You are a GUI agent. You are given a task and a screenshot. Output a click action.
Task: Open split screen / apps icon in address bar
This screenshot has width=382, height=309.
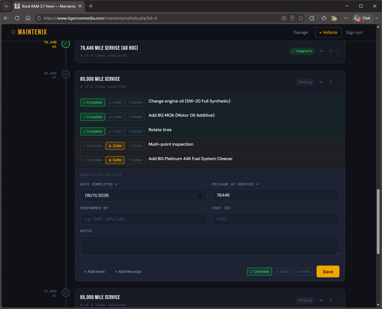tap(284, 18)
